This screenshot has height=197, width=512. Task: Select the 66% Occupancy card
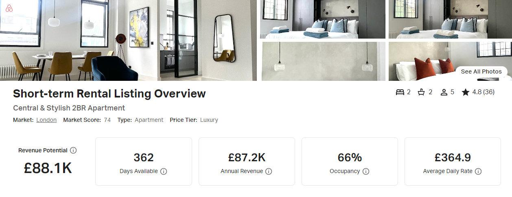(350, 161)
